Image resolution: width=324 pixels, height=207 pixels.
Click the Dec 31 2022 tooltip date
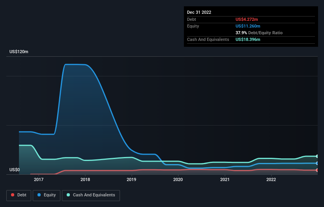199,12
